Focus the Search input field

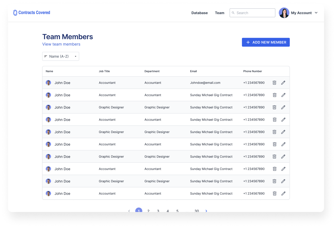[252, 13]
